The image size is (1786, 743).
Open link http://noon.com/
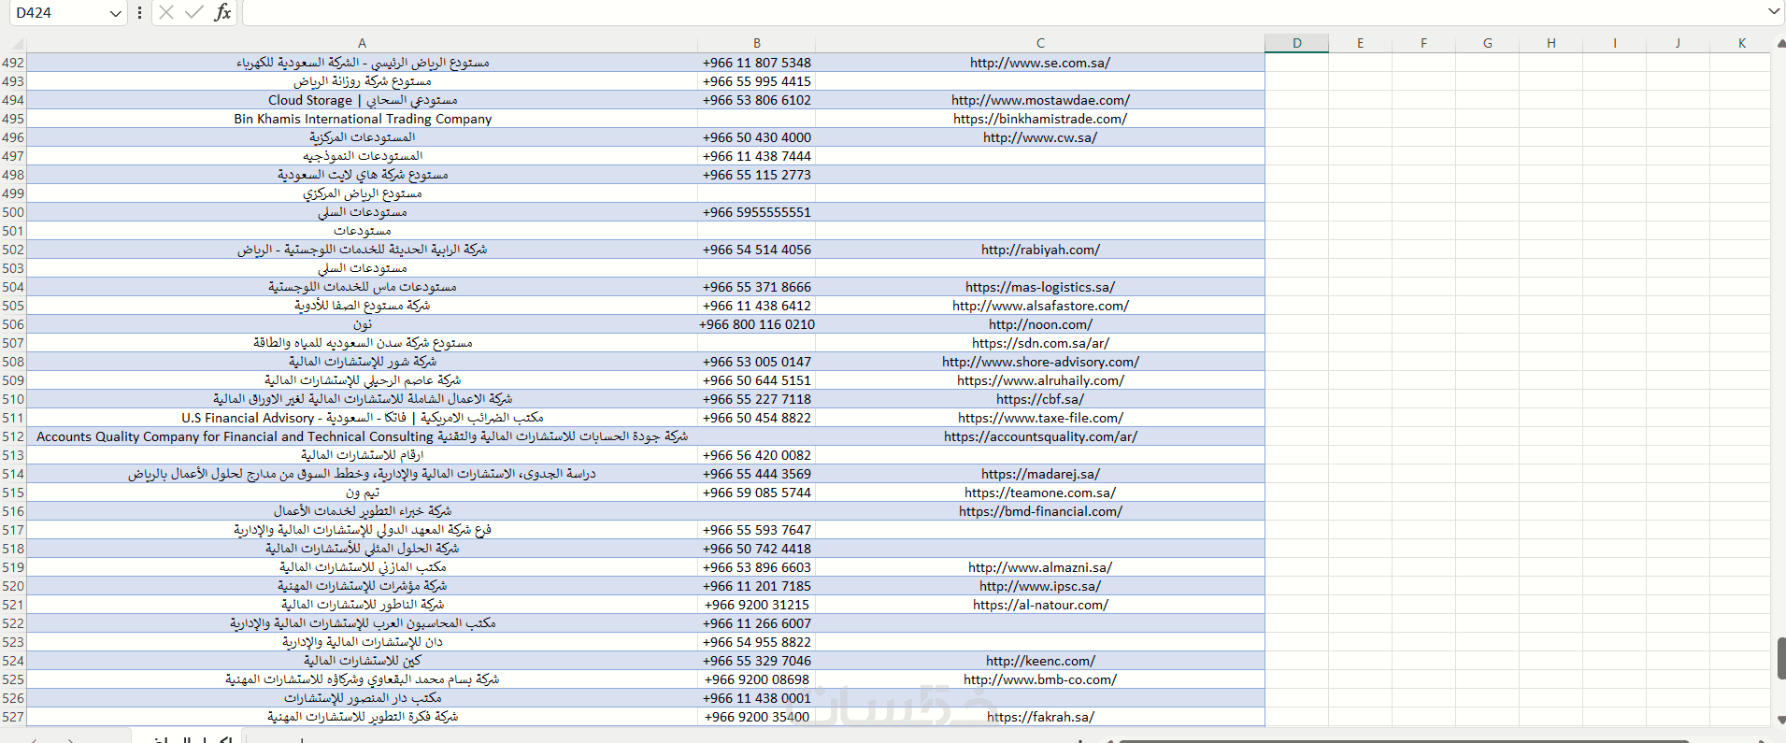tap(1040, 324)
